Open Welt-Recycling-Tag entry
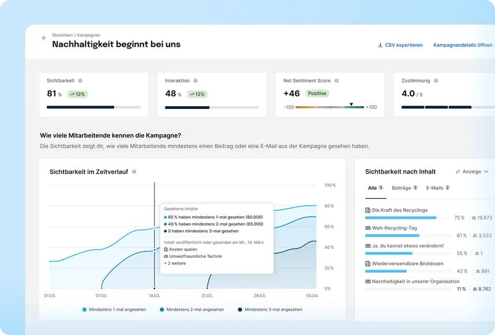This screenshot has width=495, height=335. (x=394, y=228)
